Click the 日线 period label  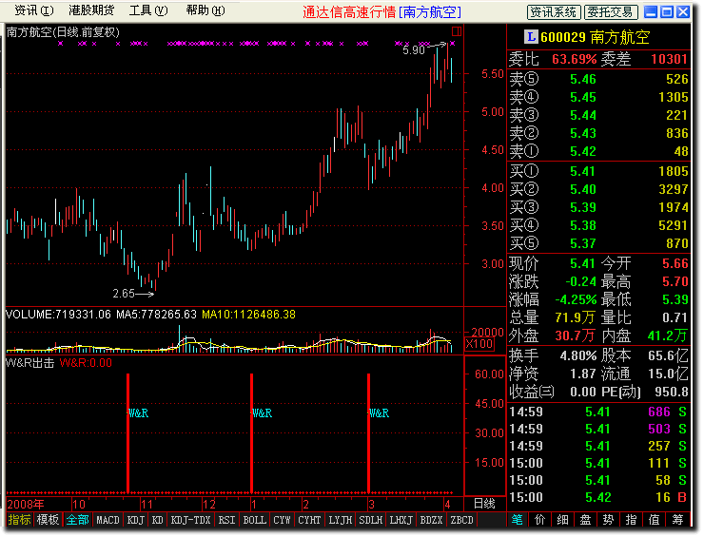click(x=484, y=504)
